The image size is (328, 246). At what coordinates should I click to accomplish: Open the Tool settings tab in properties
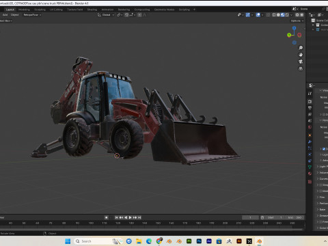click(x=310, y=94)
